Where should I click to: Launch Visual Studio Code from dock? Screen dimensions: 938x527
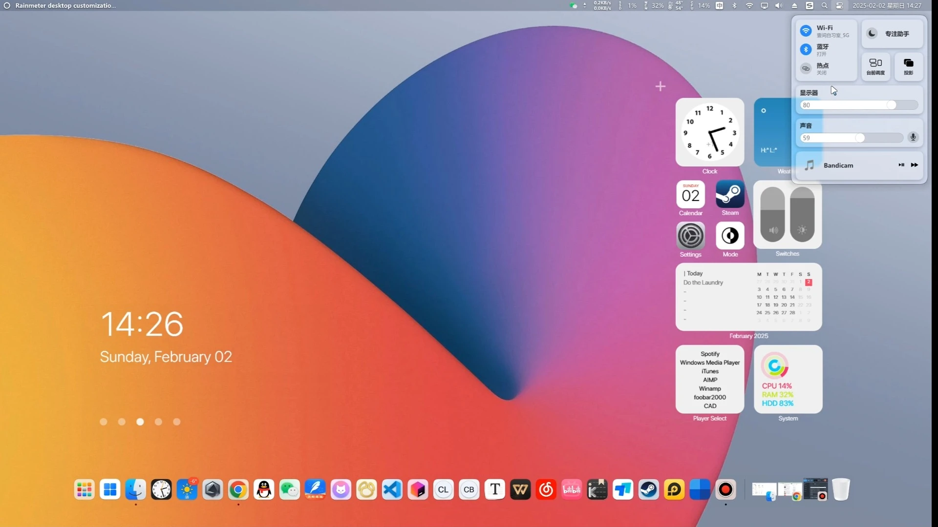click(x=392, y=489)
